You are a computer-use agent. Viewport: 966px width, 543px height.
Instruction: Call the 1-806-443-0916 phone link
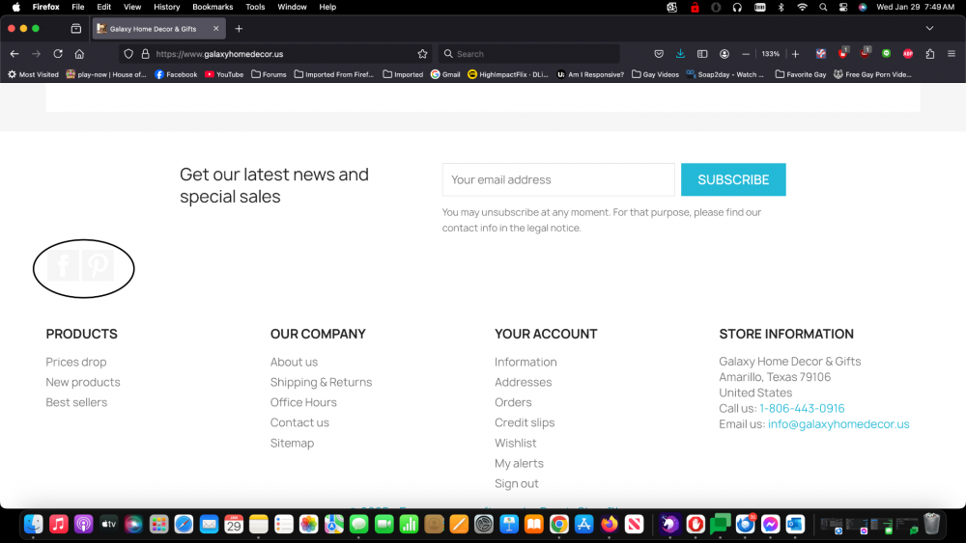[x=802, y=408]
